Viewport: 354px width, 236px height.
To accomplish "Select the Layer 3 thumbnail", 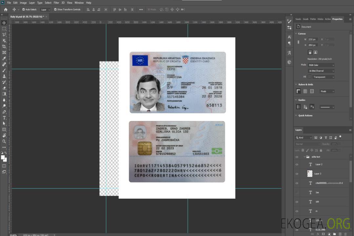I will coord(310,174).
